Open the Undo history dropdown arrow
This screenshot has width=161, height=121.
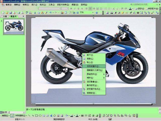tap(53, 13)
